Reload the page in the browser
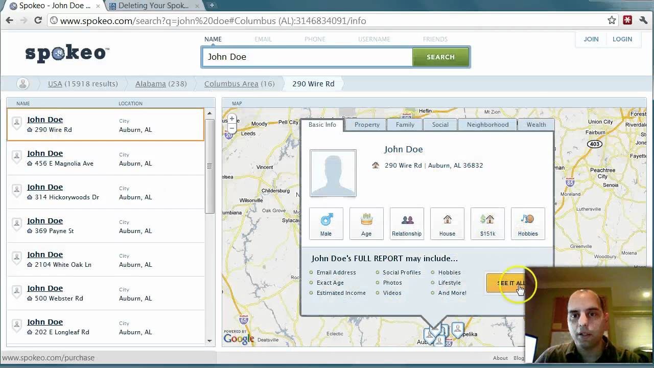Image resolution: width=654 pixels, height=368 pixels. pos(38,20)
